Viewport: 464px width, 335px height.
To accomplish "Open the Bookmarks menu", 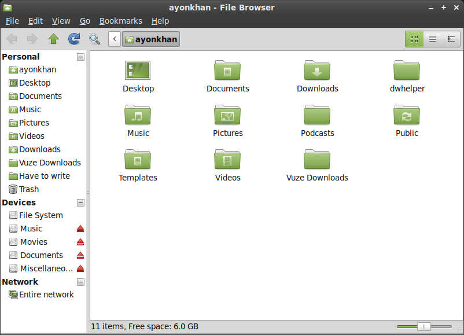I will tap(121, 21).
